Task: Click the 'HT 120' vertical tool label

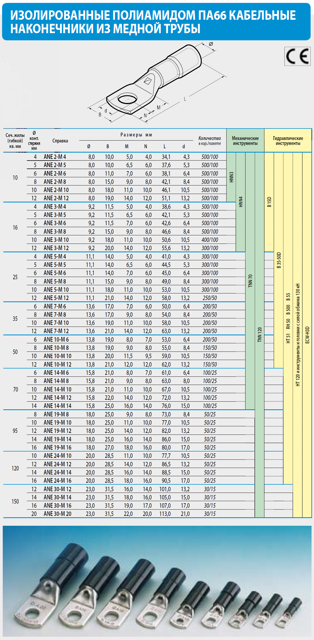Action: [298, 335]
